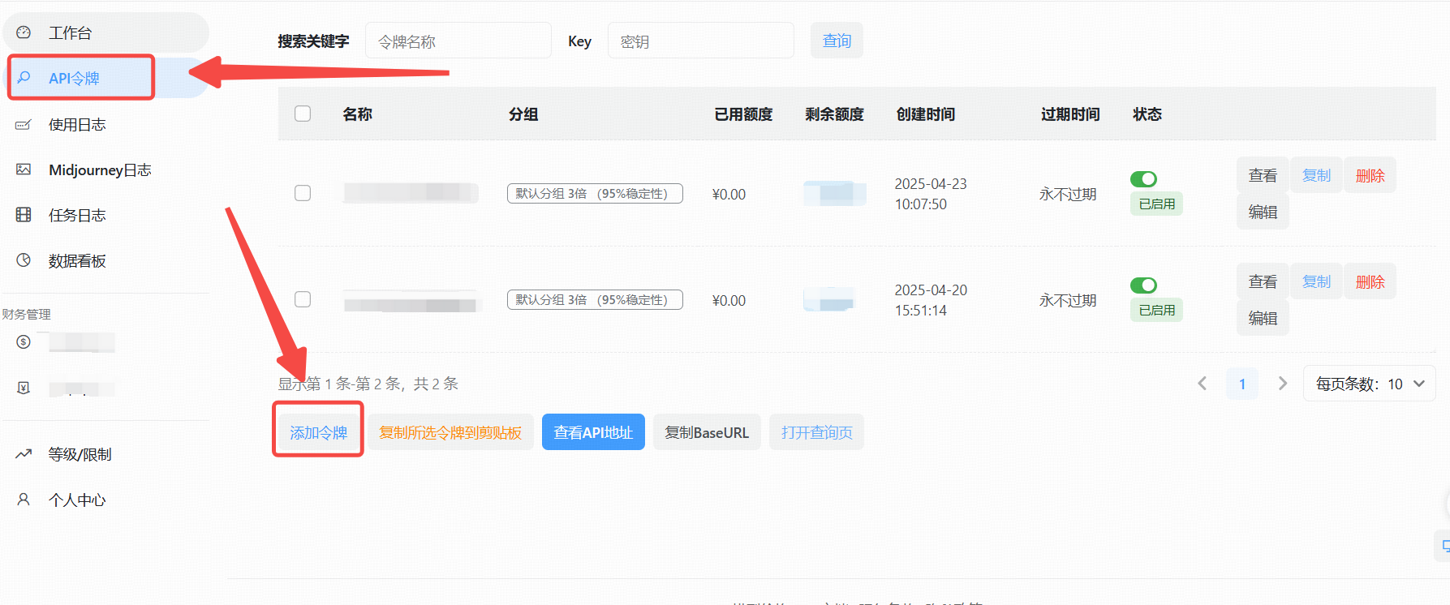The width and height of the screenshot is (1450, 605).
Task: Click 删除 for the 2025-04-20 token
Action: [1370, 281]
